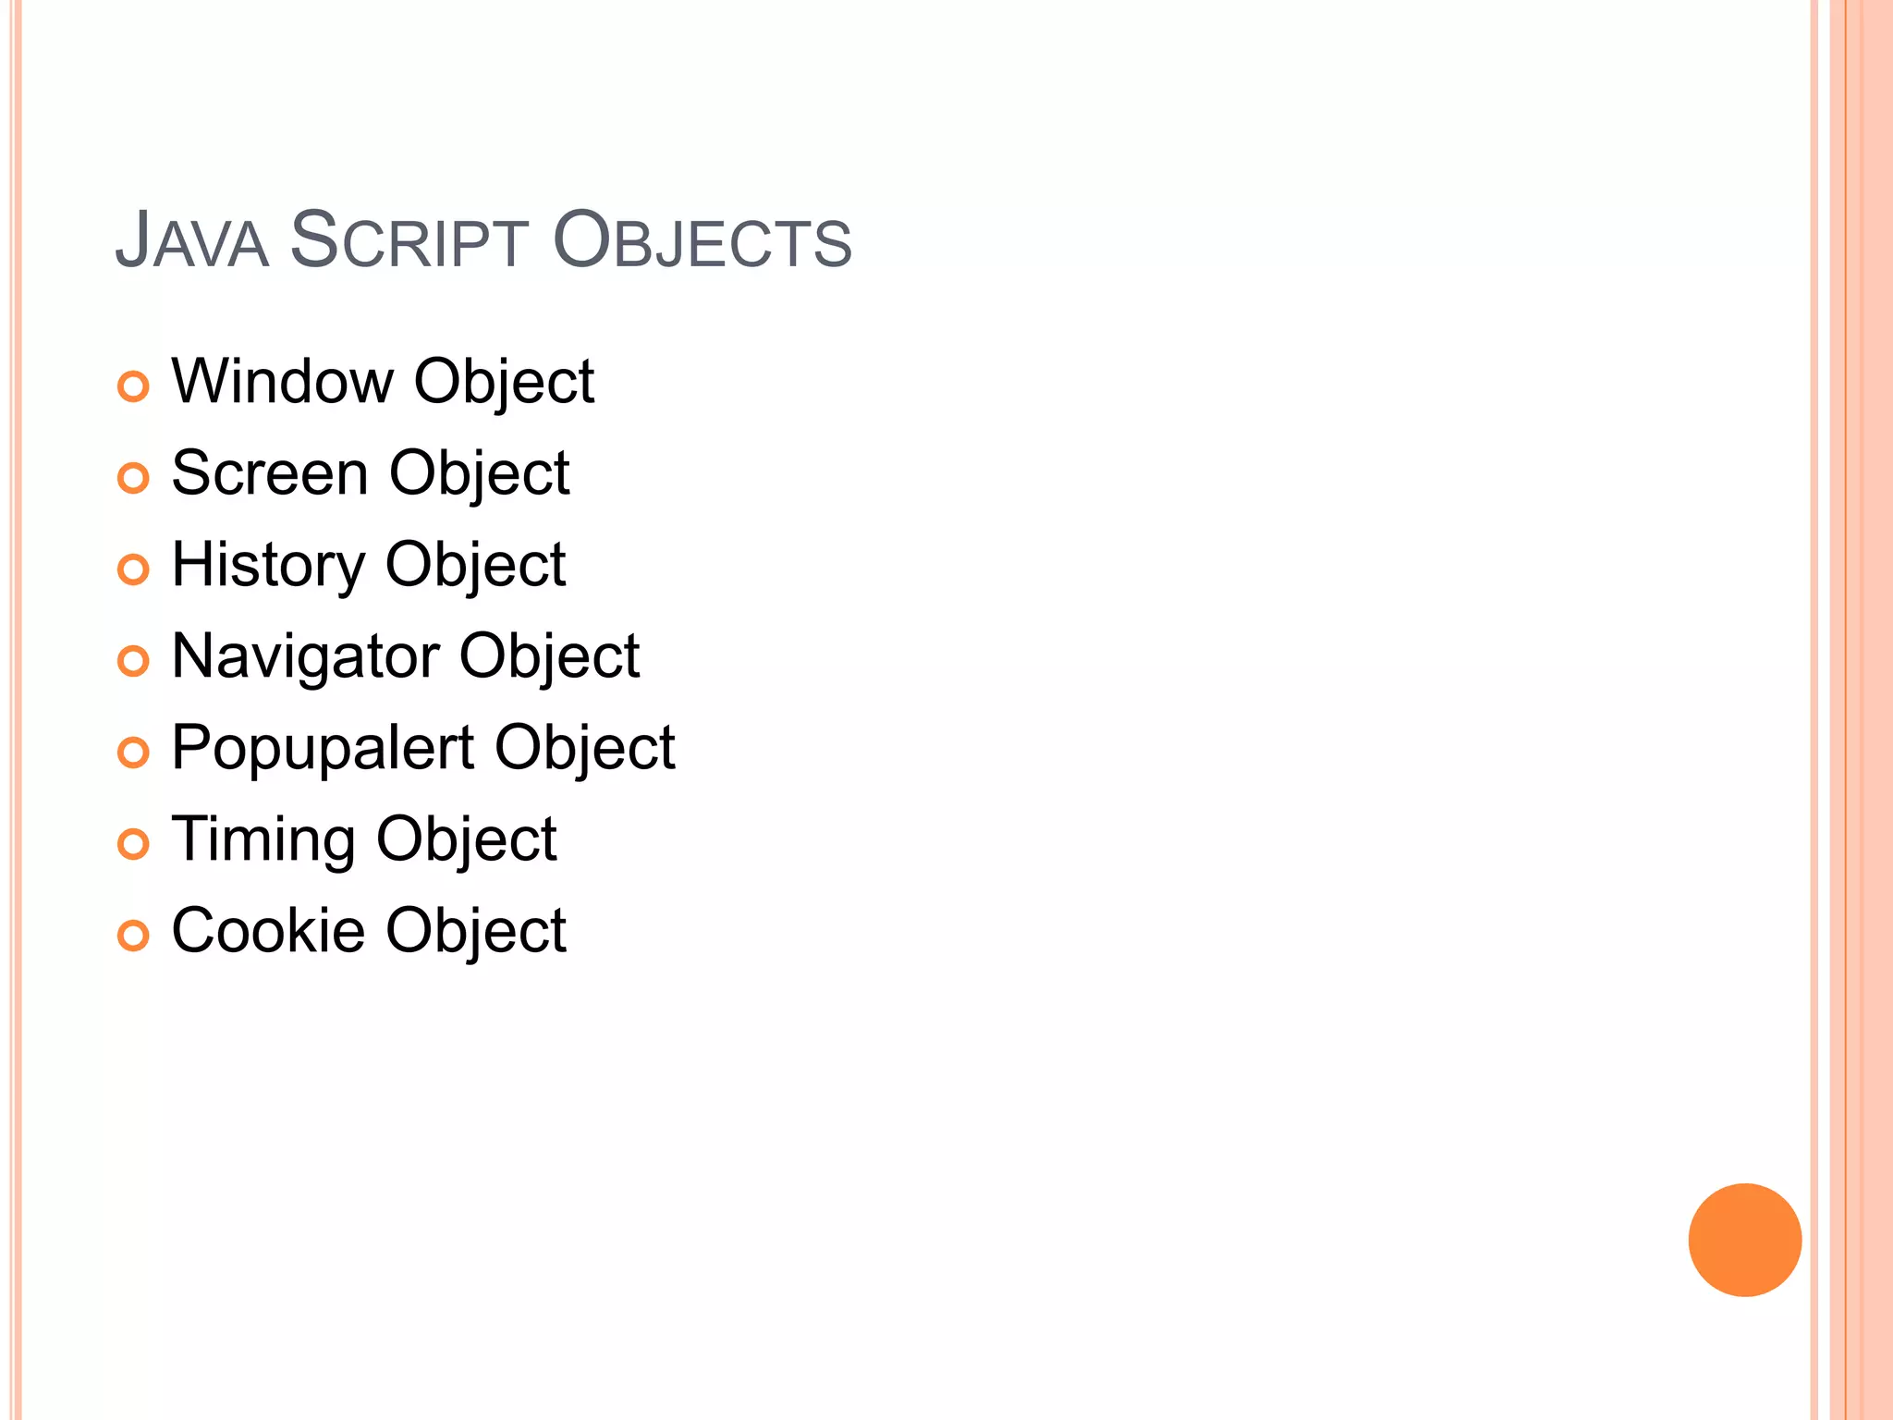Click the Window Object text
Screen dimensions: 1893x1420
[383, 381]
